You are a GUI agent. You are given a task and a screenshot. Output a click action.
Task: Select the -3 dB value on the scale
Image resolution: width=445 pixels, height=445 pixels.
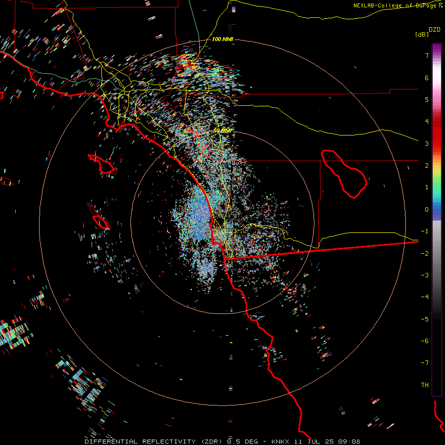425,275
